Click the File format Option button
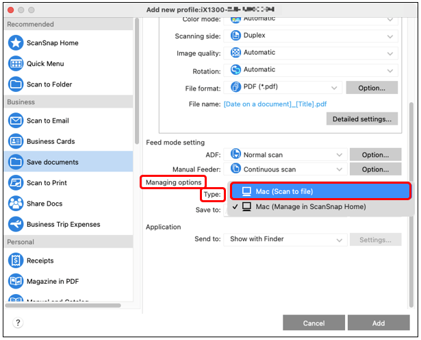Screen dimensions: 421x340 (x=372, y=88)
